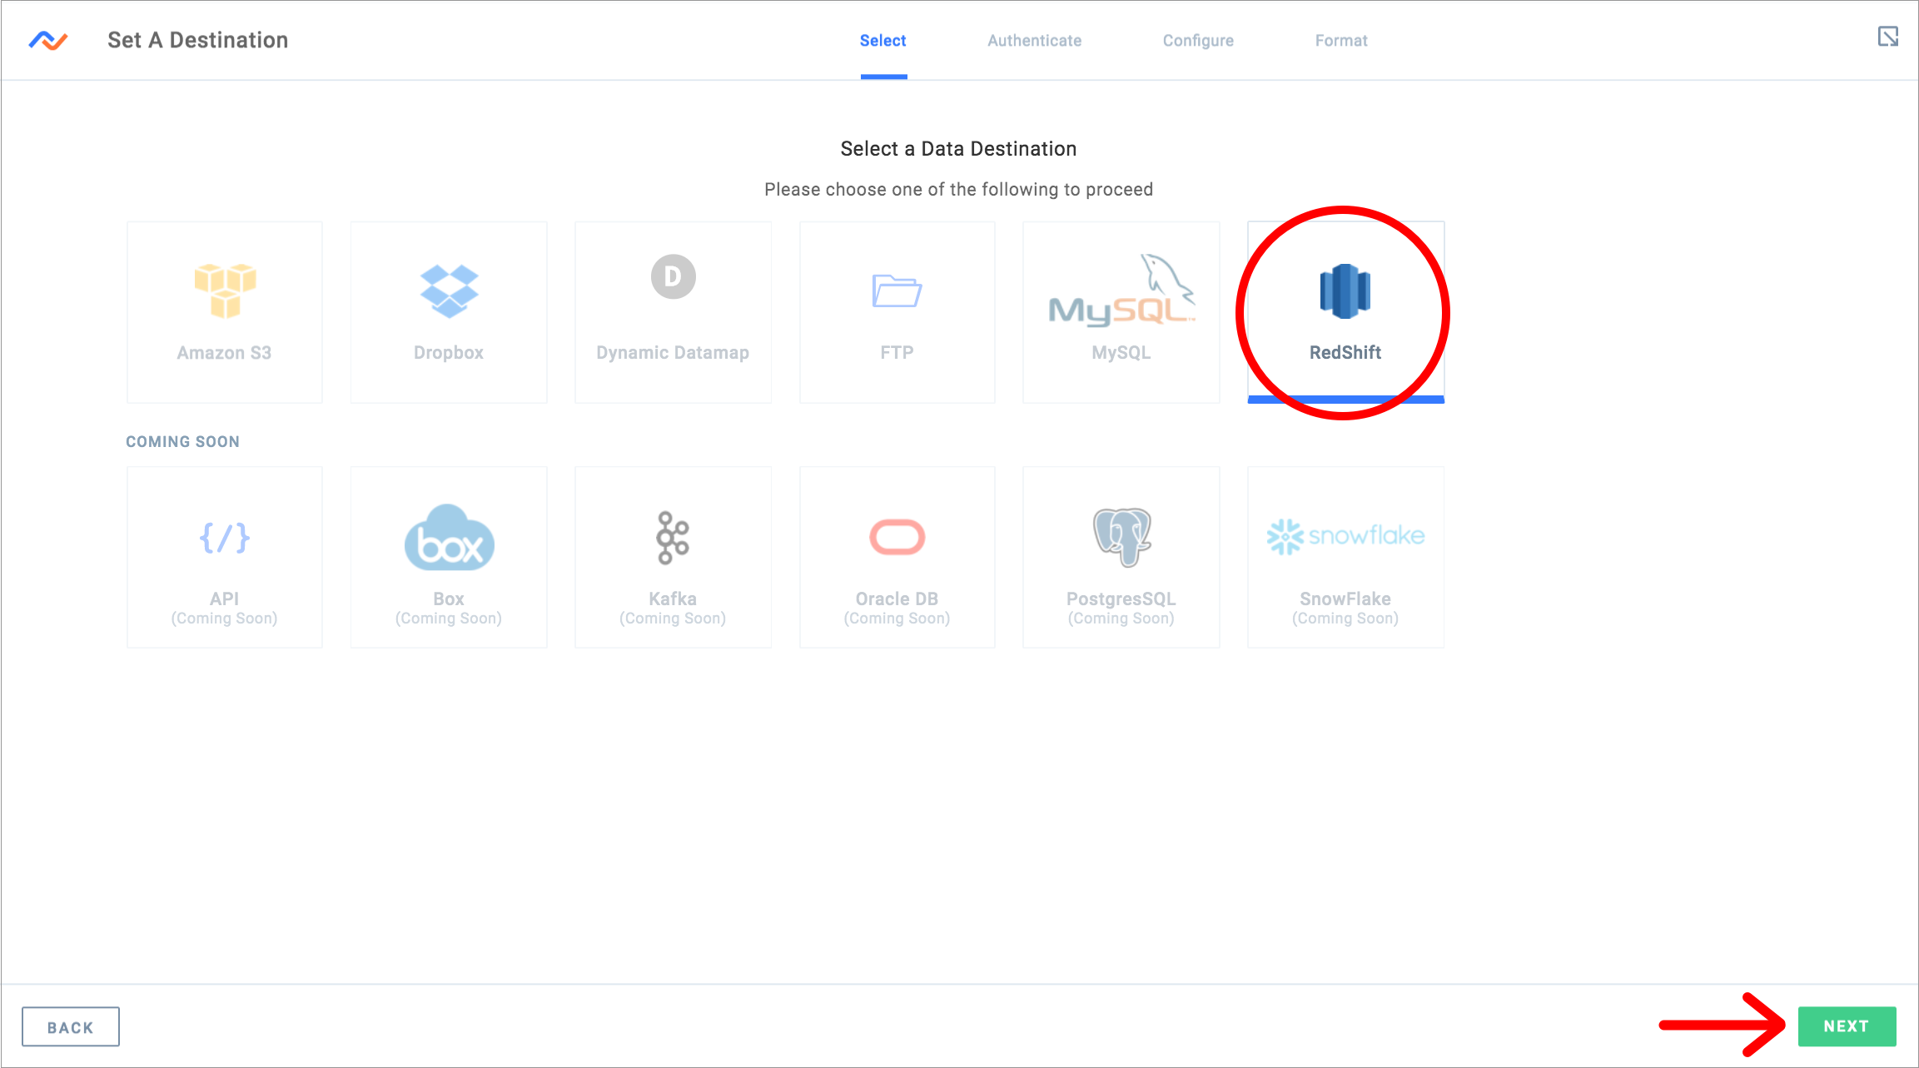
Task: Choose the Dropbox destination icon
Action: pos(449,291)
